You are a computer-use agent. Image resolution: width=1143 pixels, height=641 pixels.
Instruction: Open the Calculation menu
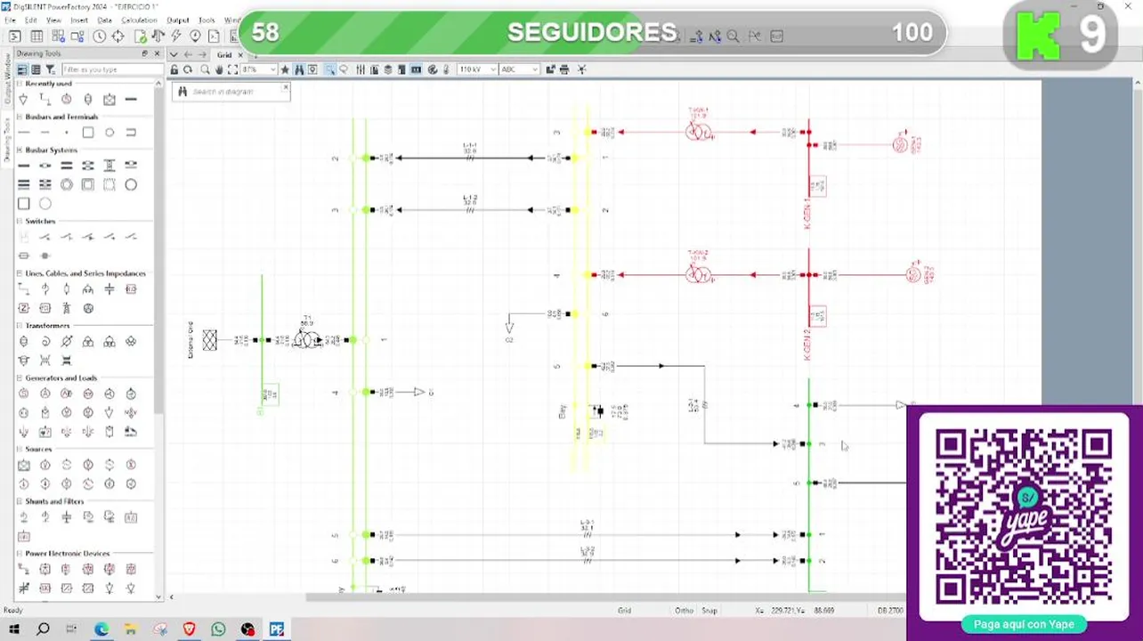(139, 20)
